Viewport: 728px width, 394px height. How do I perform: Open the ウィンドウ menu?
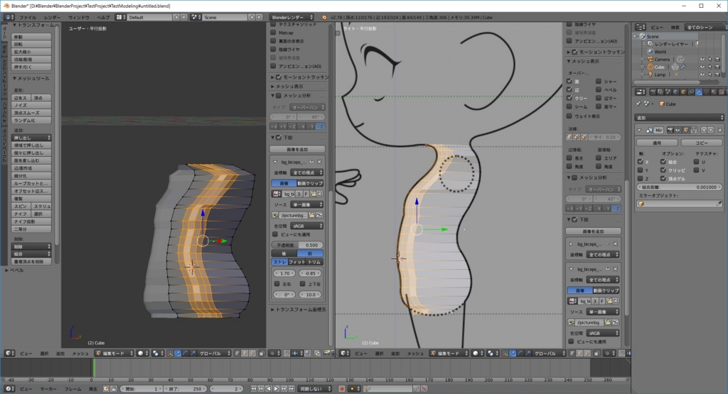coord(78,17)
